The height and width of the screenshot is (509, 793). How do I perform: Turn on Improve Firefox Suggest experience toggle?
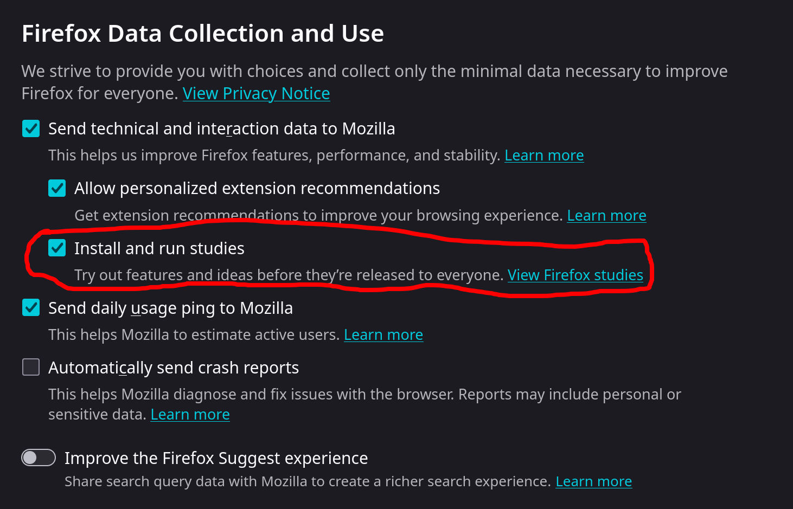point(39,458)
